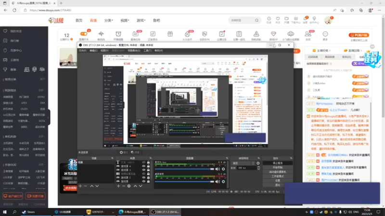
Task: Open DOTA2 category link in sidebar
Action: click(x=41, y=97)
